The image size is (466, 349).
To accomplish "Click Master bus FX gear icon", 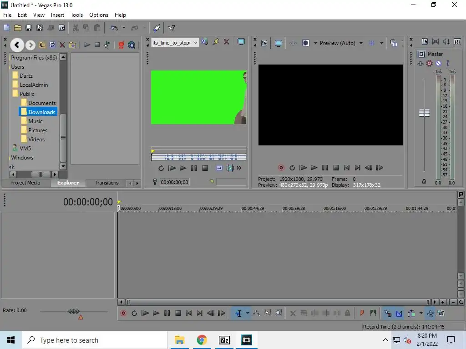I will (429, 63).
